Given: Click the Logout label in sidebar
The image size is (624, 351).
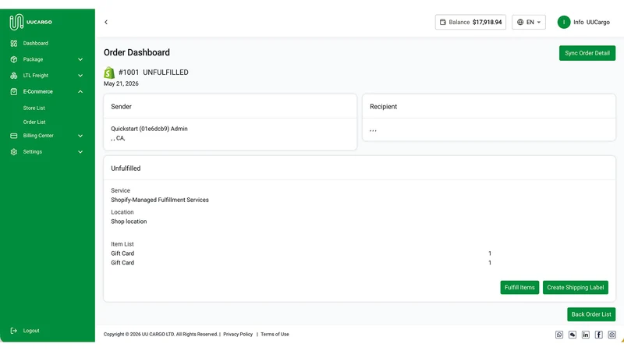Looking at the screenshot, I should (x=31, y=331).
